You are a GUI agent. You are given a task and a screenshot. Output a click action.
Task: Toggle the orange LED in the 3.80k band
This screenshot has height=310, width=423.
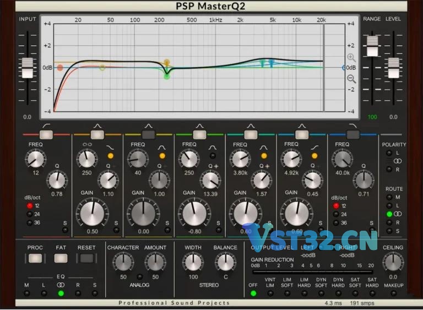point(264,156)
